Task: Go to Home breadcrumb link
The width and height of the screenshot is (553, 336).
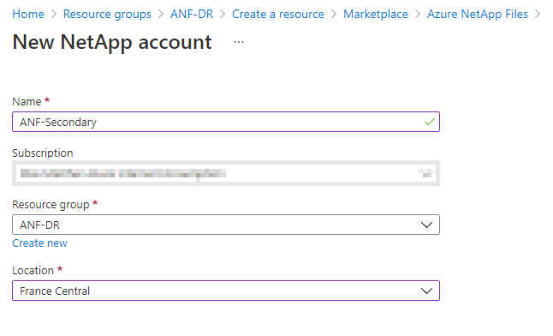Action: pos(28,14)
